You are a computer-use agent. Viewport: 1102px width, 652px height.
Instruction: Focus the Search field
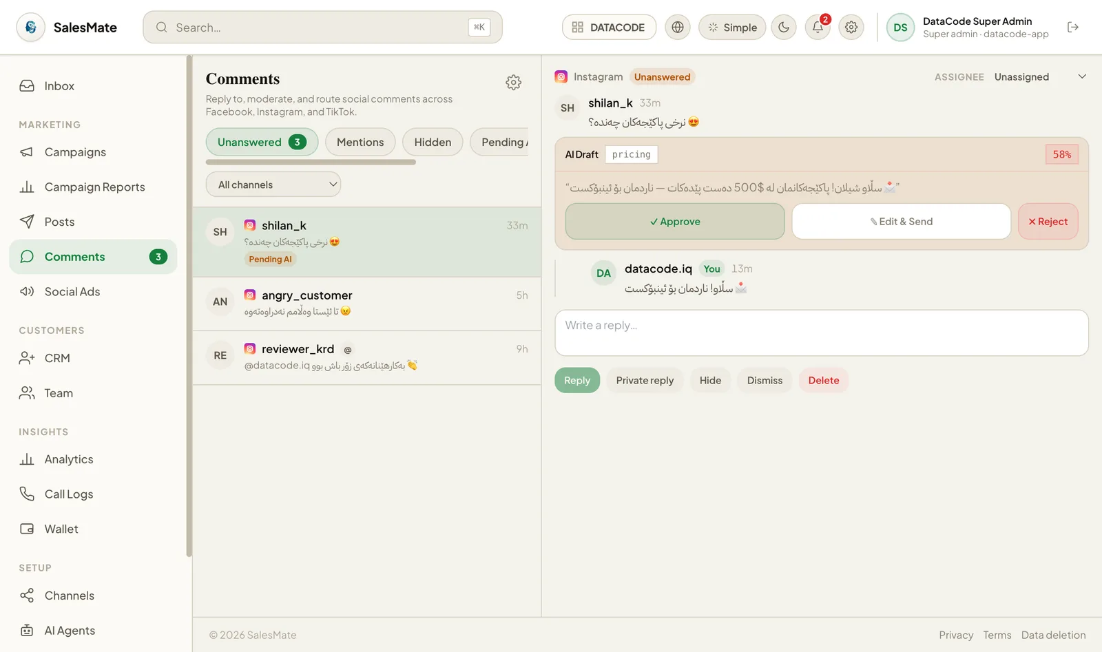[x=322, y=28]
